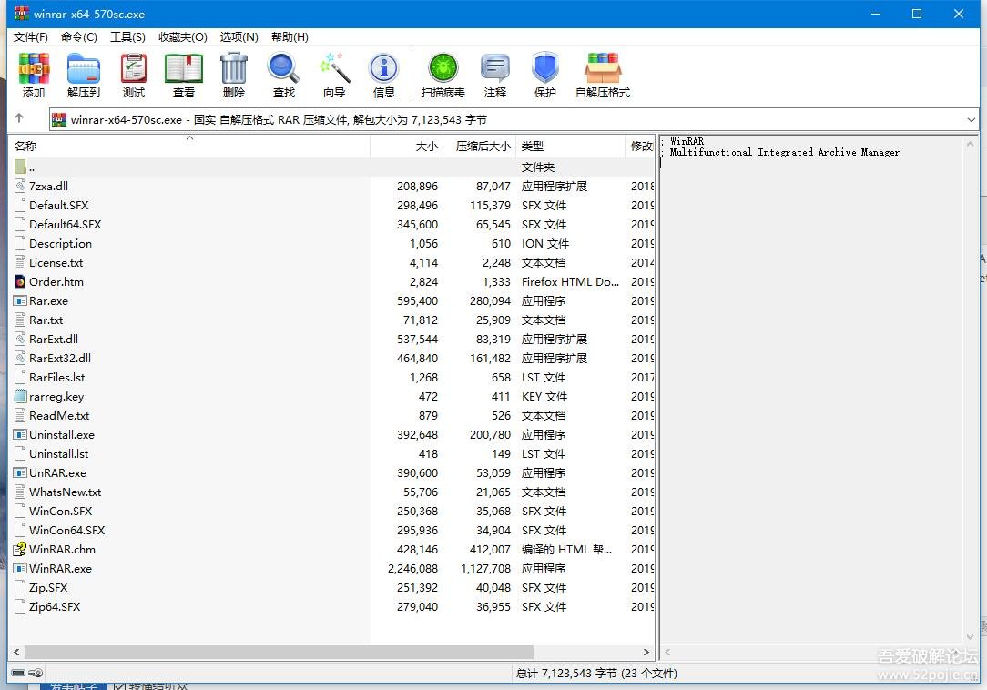The image size is (987, 690).
Task: Select the rarreg.key file icon
Action: click(x=20, y=396)
